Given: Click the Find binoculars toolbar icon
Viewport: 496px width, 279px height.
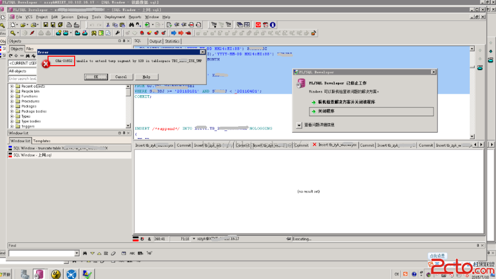Looking at the screenshot, I should [131, 25].
